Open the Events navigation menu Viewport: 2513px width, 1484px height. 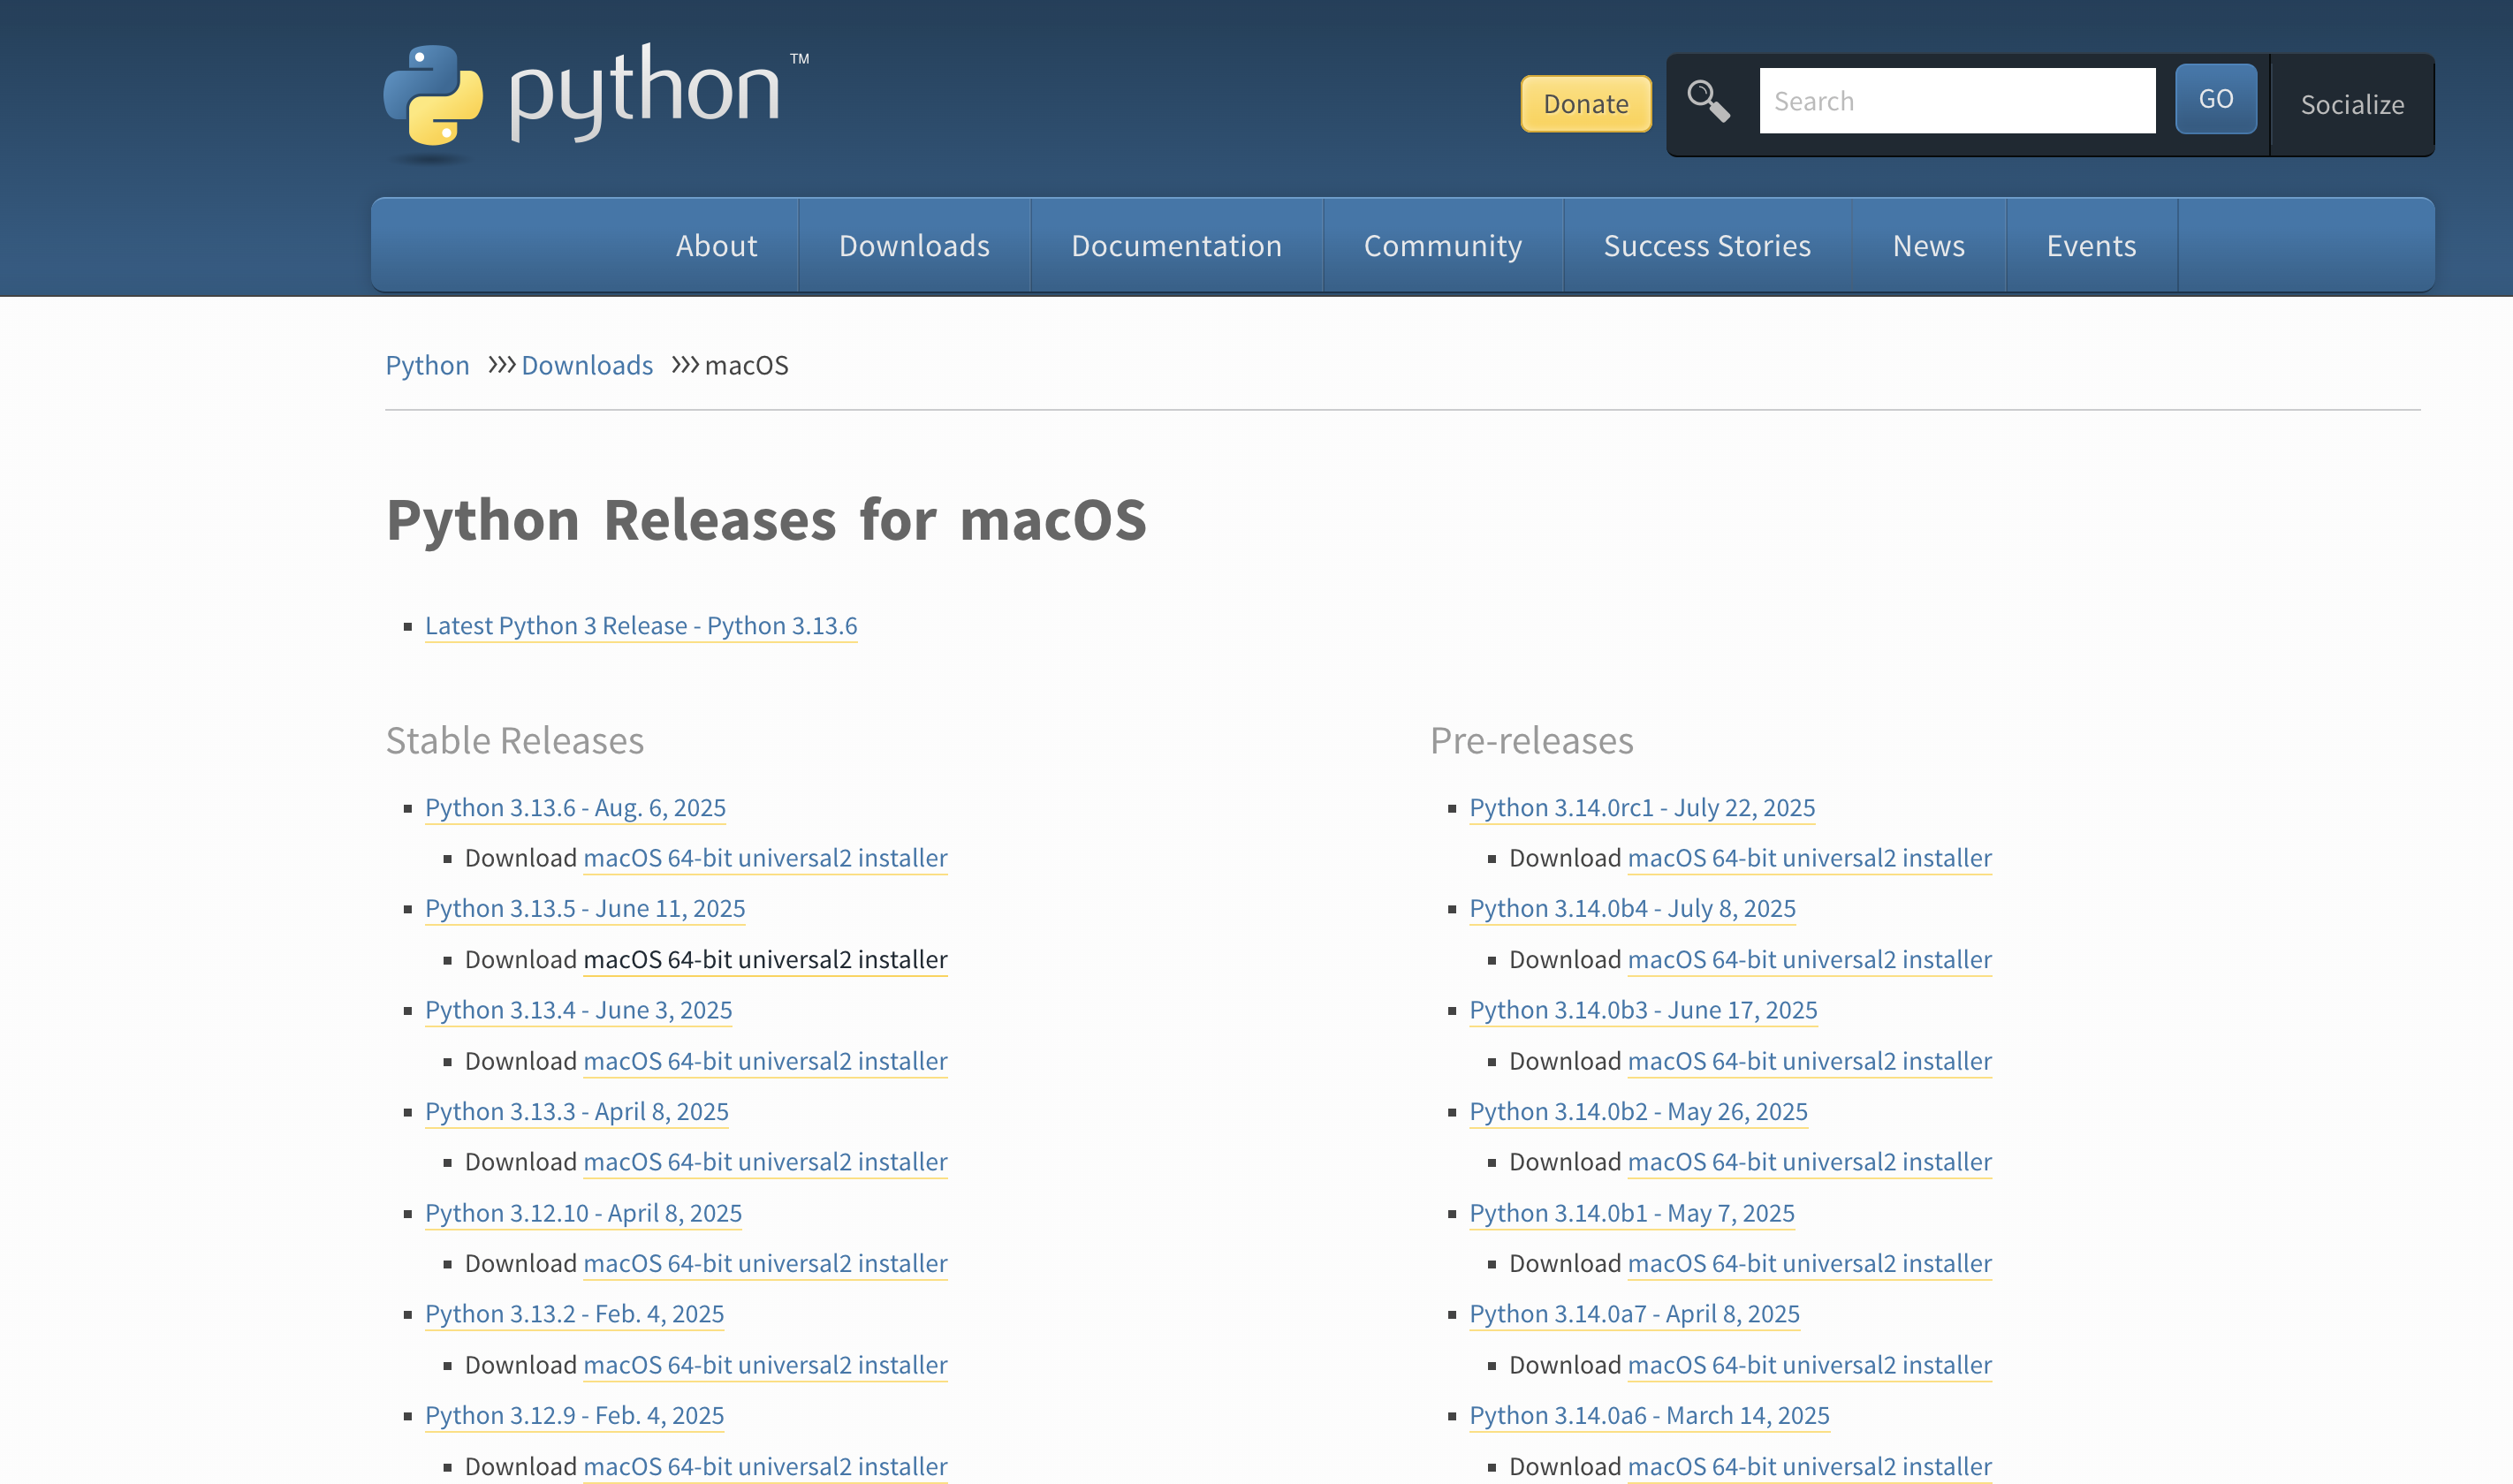2091,245
